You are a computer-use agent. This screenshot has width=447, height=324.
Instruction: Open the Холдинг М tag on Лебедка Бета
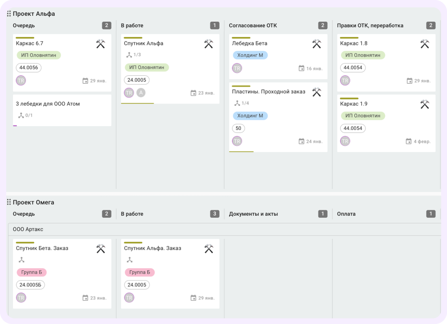tap(250, 55)
